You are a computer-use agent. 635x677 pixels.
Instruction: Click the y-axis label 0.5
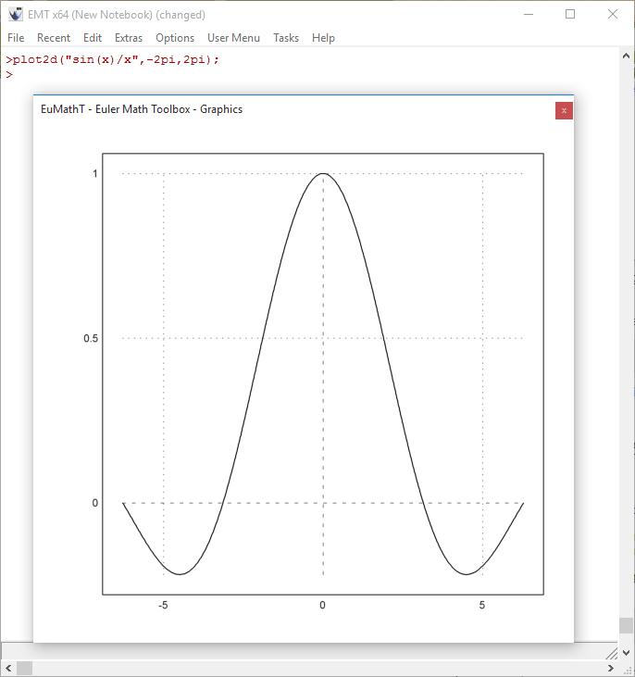(x=91, y=339)
